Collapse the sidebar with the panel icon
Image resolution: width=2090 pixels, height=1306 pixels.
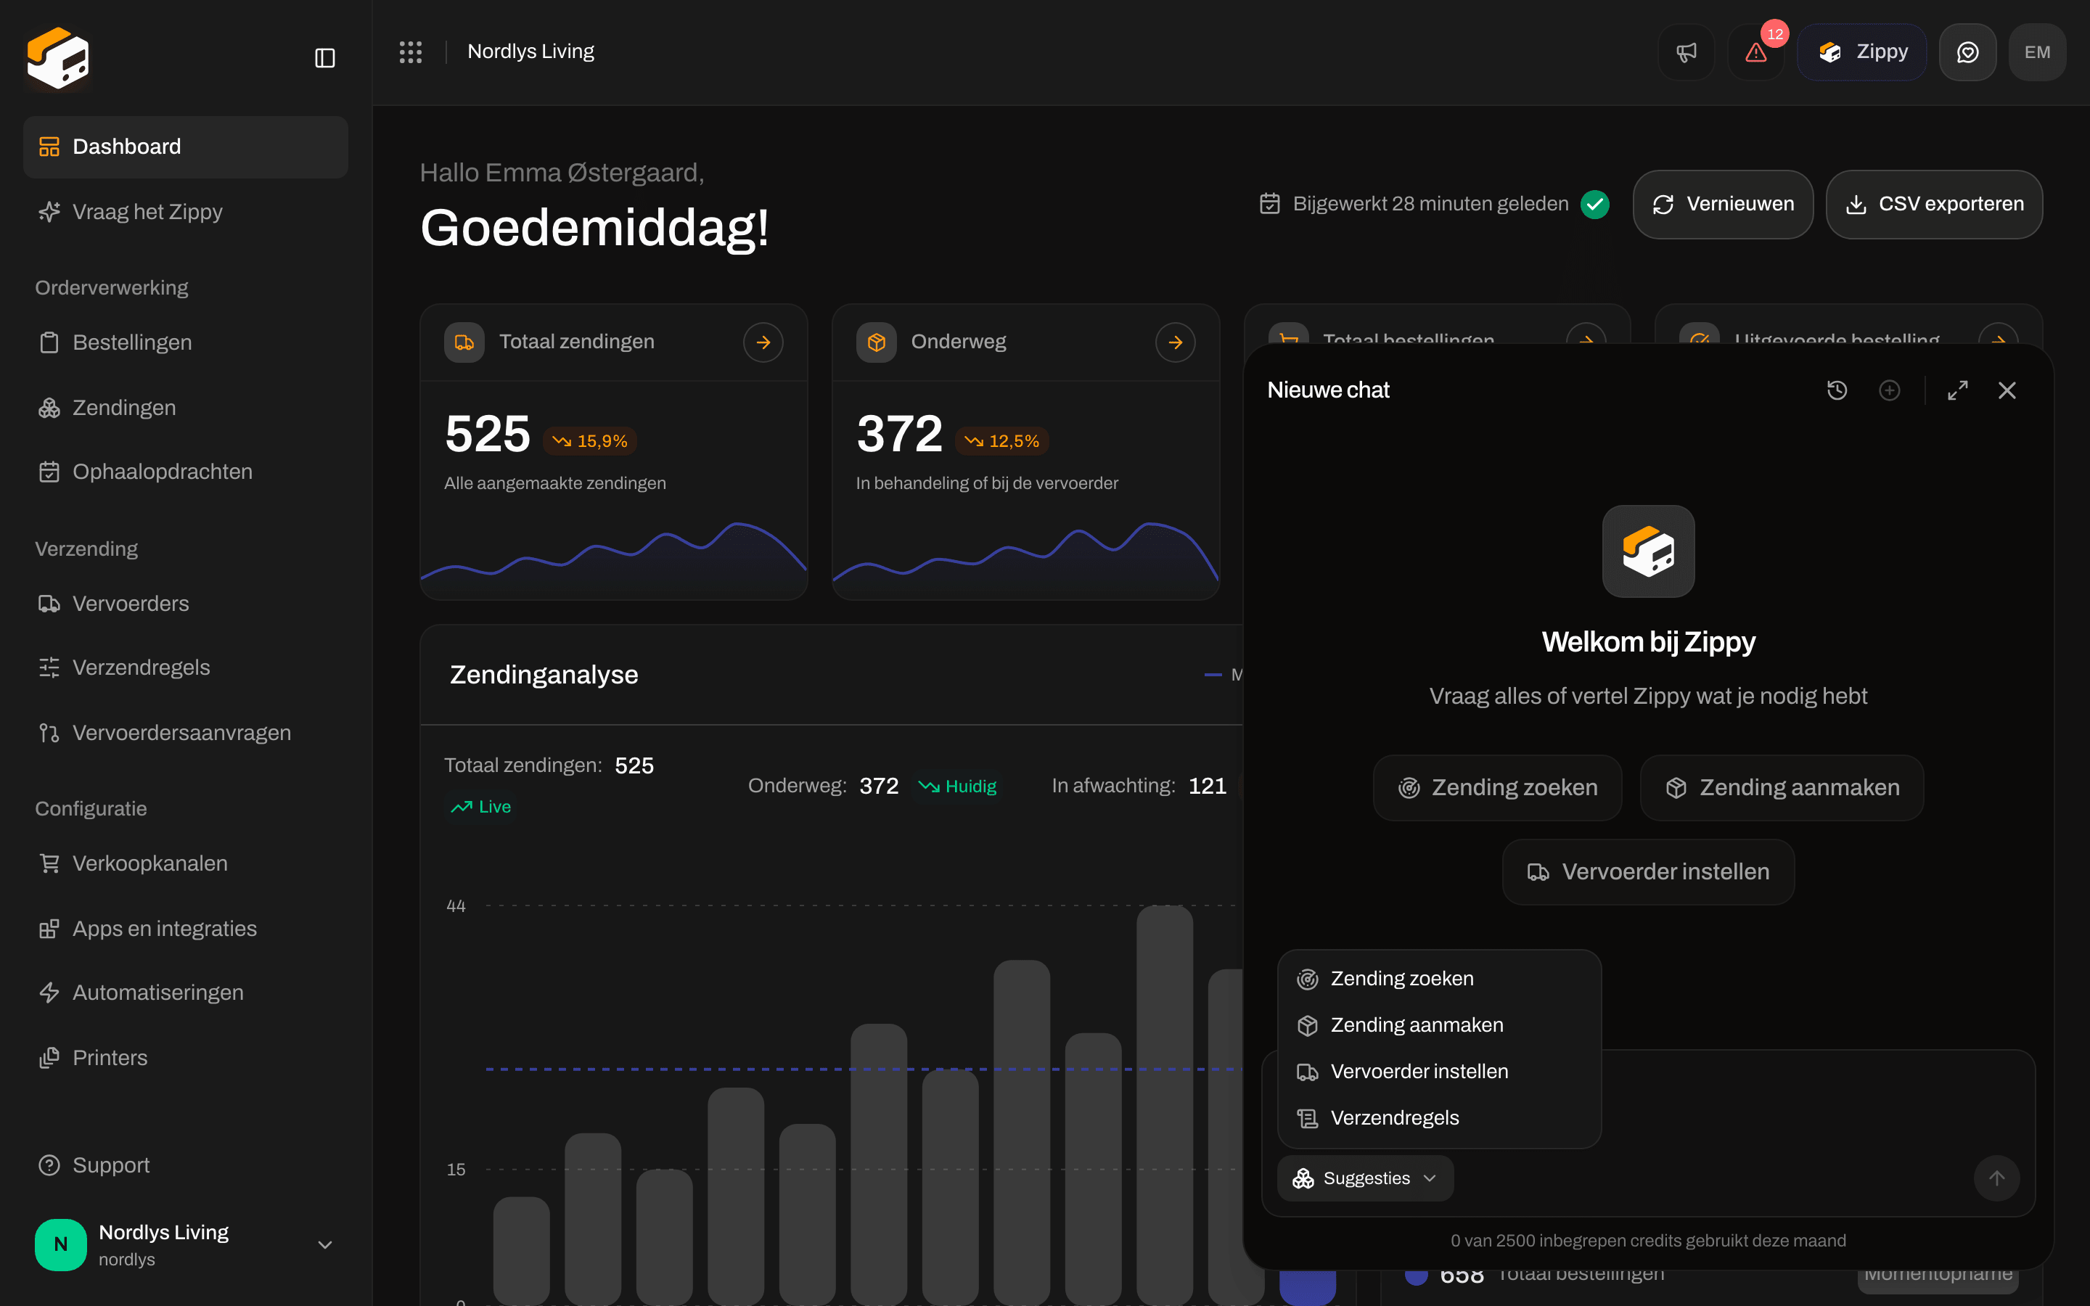click(324, 58)
